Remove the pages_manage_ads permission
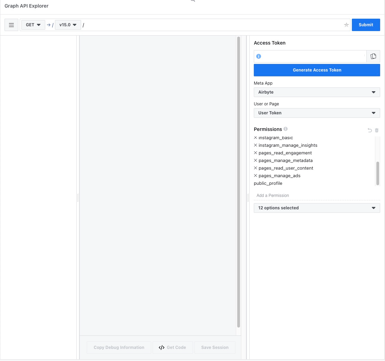This screenshot has height=361, width=385. (x=256, y=176)
